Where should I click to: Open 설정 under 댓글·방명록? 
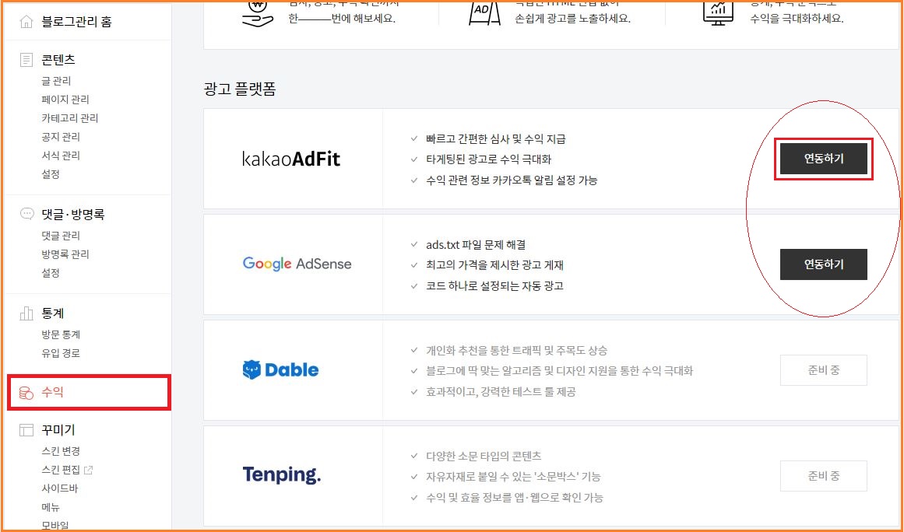[x=51, y=273]
